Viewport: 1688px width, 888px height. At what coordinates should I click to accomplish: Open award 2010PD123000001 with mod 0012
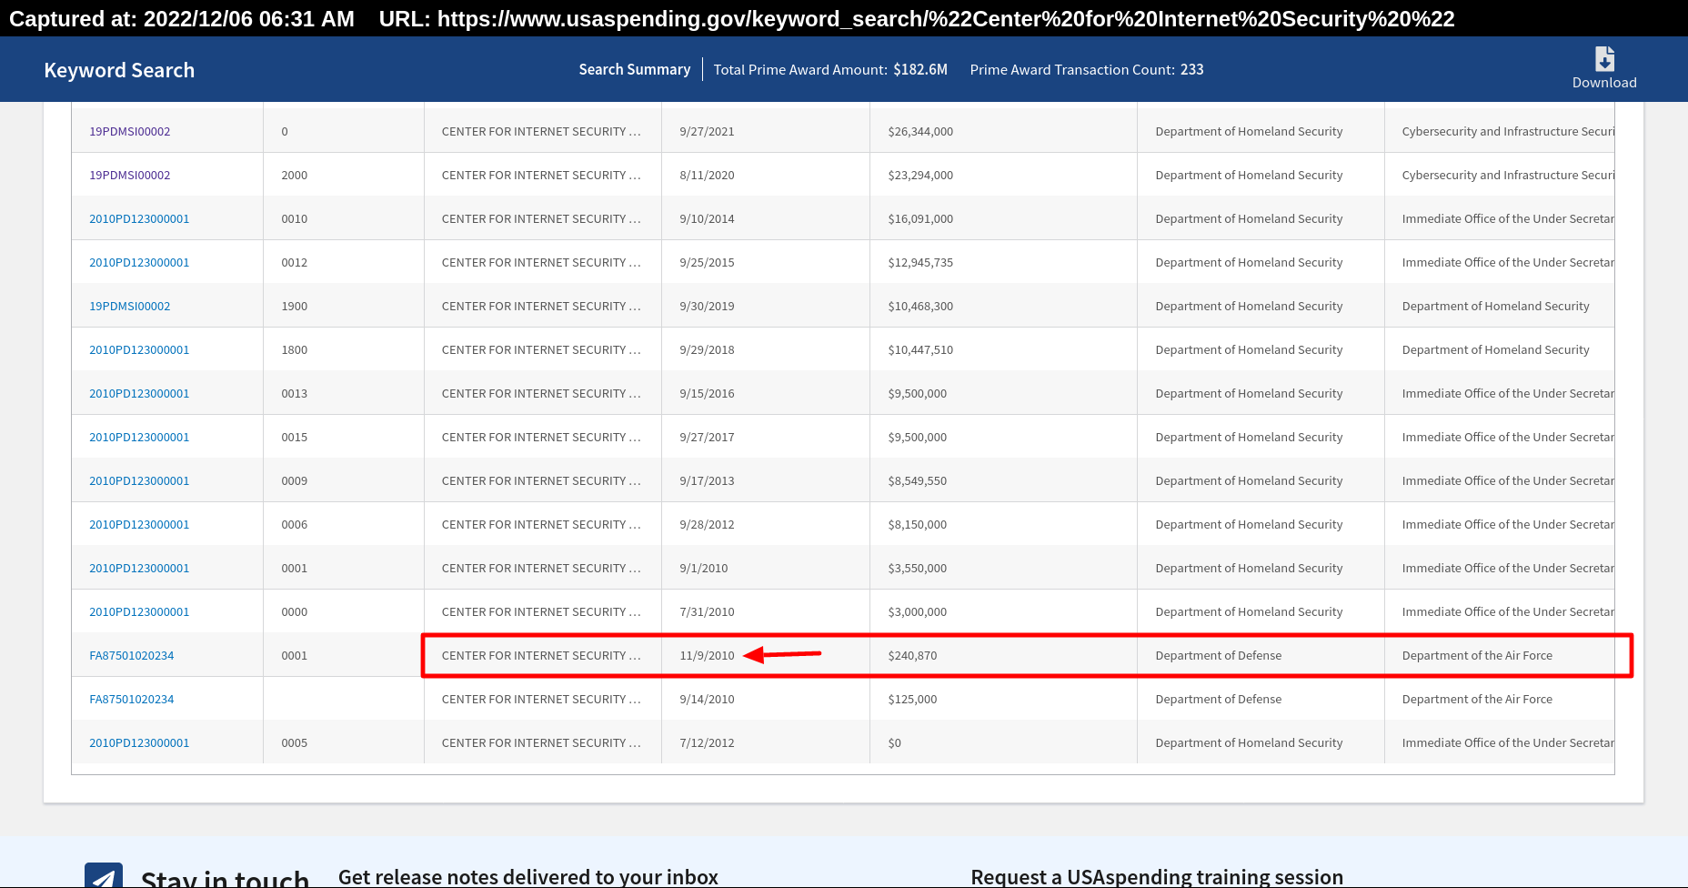tap(139, 262)
